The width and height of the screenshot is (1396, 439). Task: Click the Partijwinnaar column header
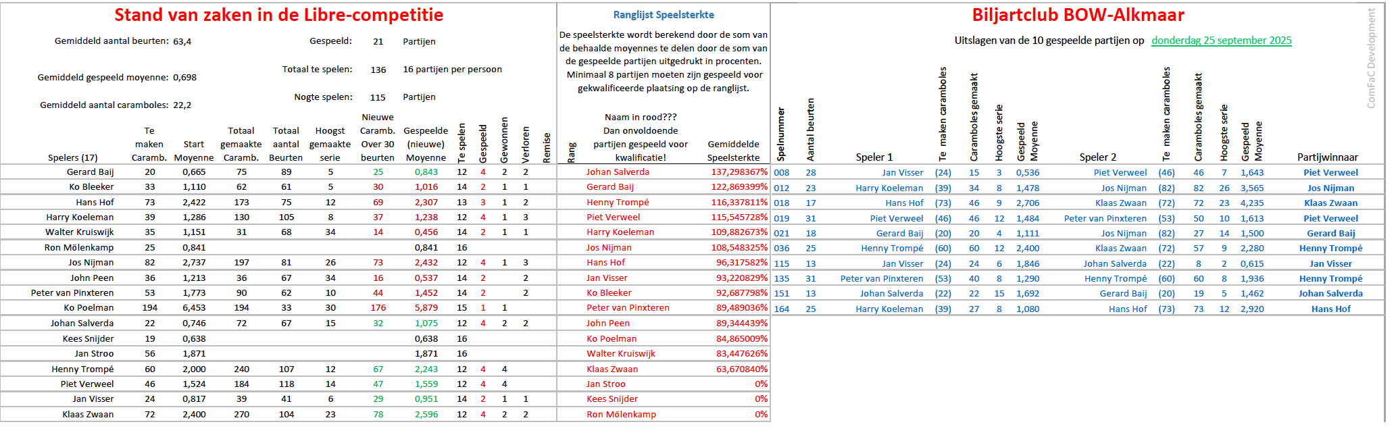click(1327, 157)
